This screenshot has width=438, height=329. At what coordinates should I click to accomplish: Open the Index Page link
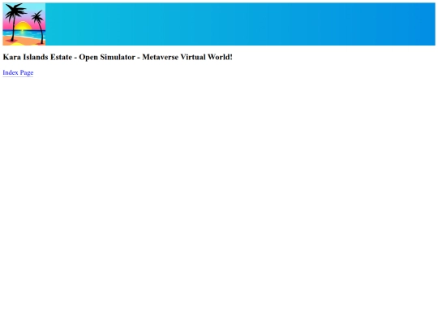click(x=18, y=72)
